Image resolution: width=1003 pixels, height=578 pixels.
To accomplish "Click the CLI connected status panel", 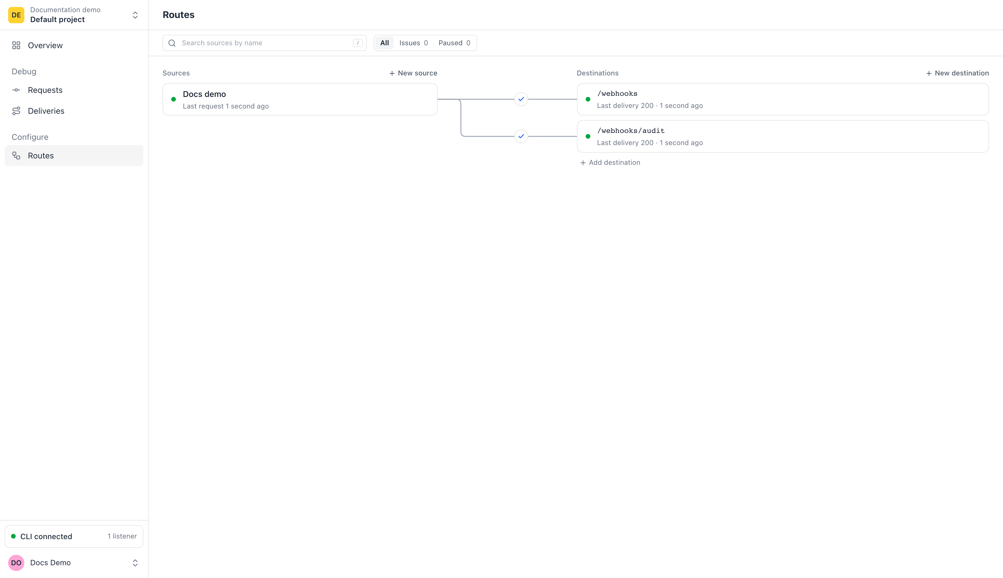I will click(x=74, y=536).
